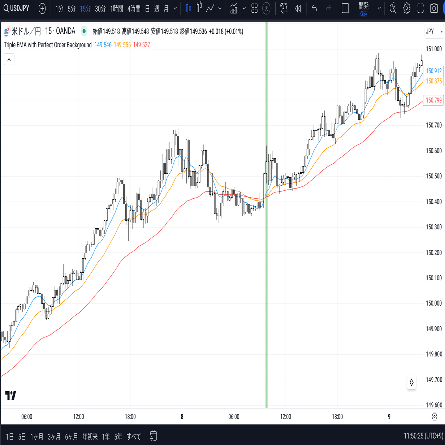
Task: Collapse the indicator legend chevron
Action: pos(9,59)
